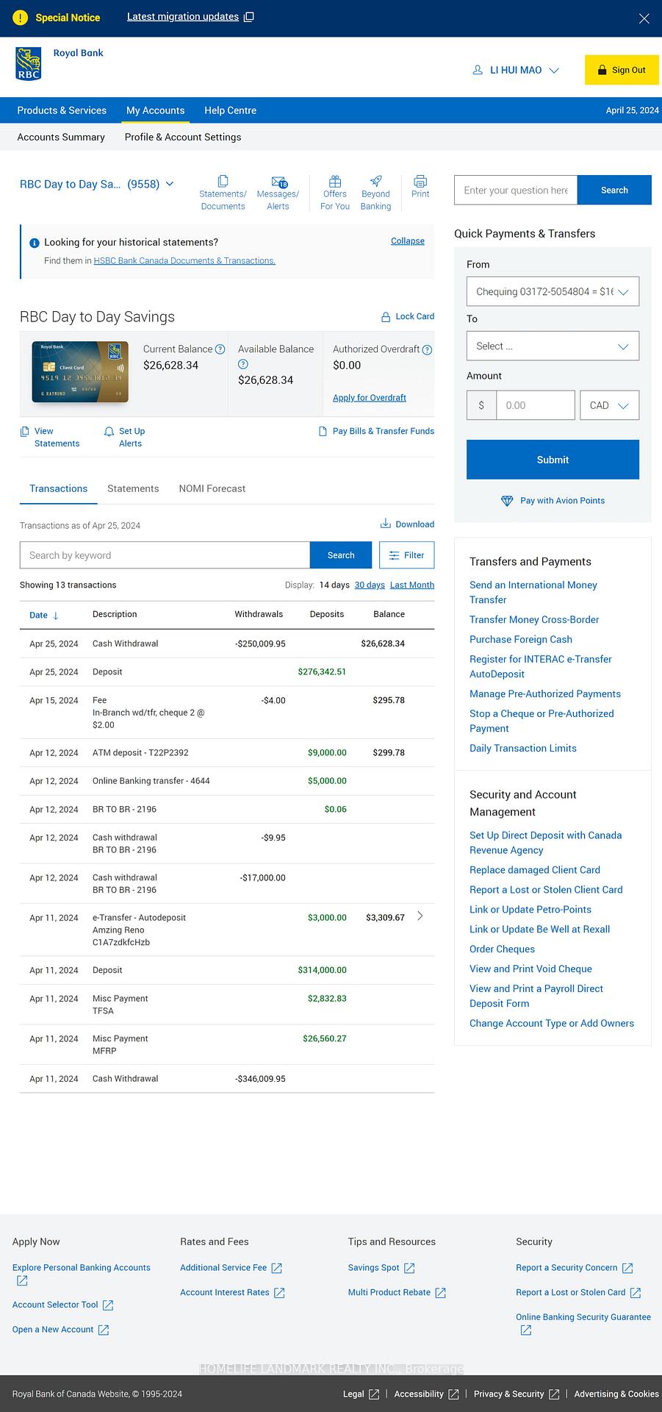This screenshot has width=662, height=1412.
Task: Close the Special Notice banner
Action: click(644, 18)
